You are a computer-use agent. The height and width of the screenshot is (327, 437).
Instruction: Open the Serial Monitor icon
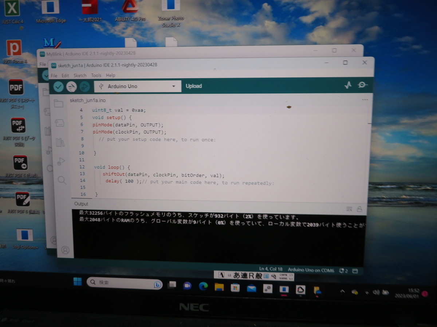click(x=362, y=85)
